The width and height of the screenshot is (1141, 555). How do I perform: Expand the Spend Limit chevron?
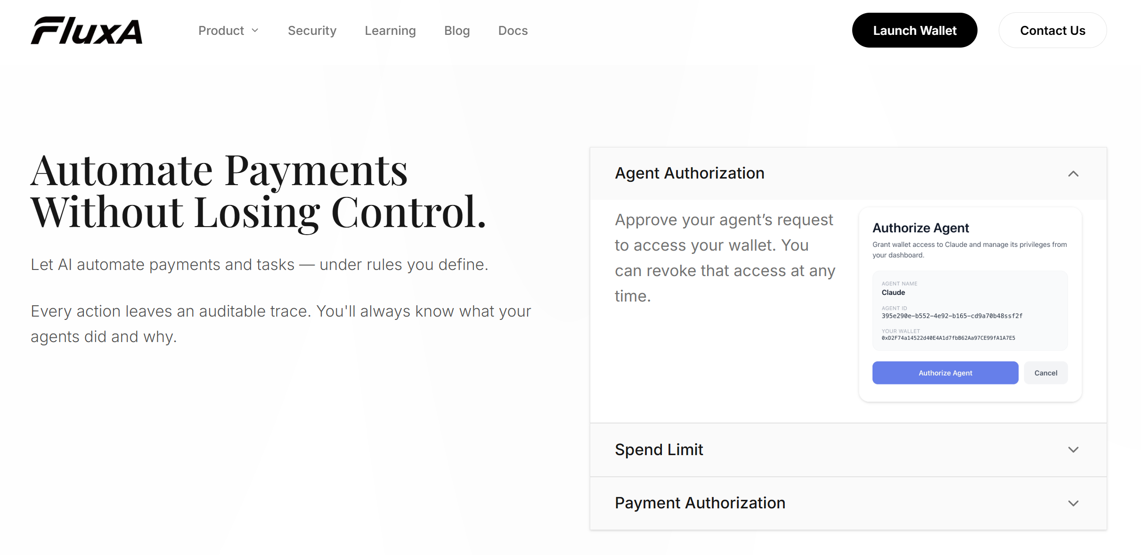[x=1073, y=450]
